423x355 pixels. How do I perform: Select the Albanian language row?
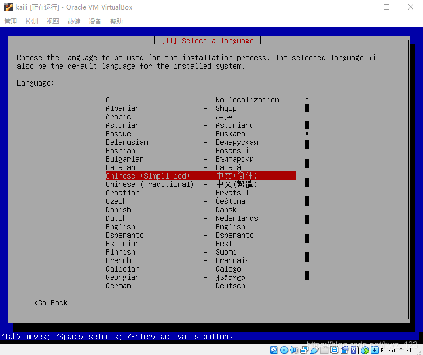201,108
